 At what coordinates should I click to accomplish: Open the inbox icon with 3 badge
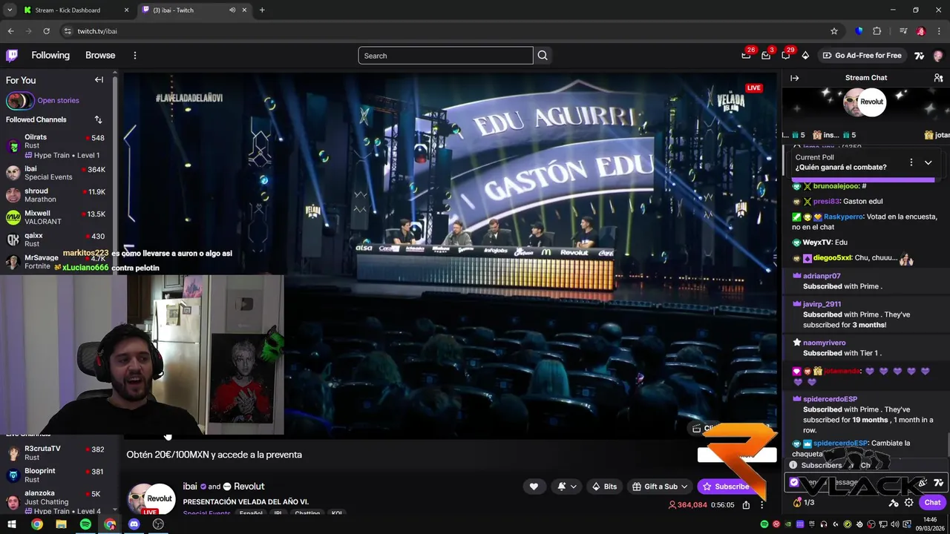tap(767, 56)
